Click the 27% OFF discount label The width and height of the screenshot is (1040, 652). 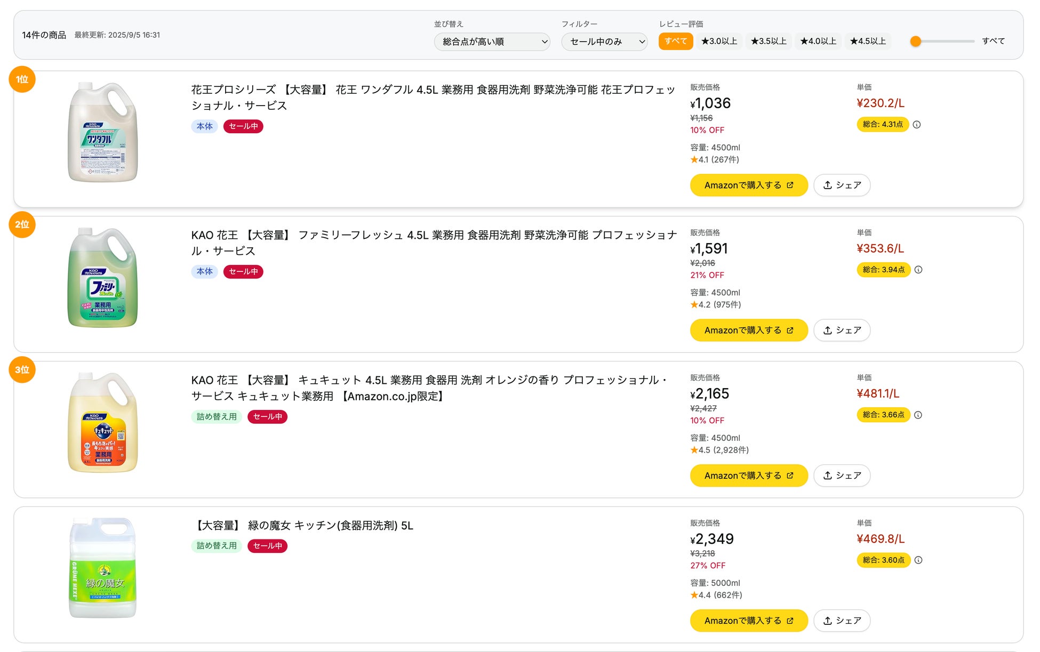[x=708, y=566]
